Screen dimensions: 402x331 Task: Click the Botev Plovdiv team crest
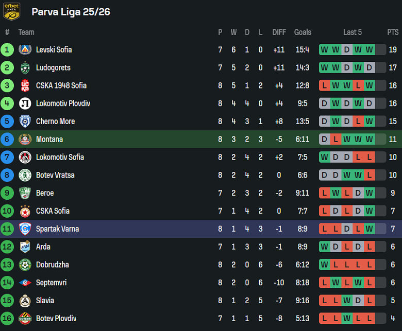pyautogui.click(x=25, y=318)
